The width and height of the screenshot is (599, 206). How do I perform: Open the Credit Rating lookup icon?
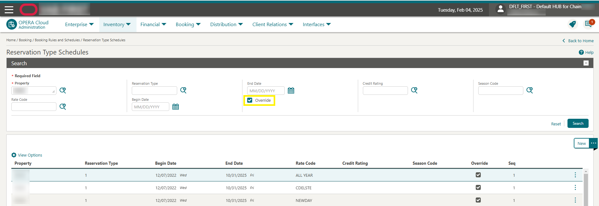414,90
